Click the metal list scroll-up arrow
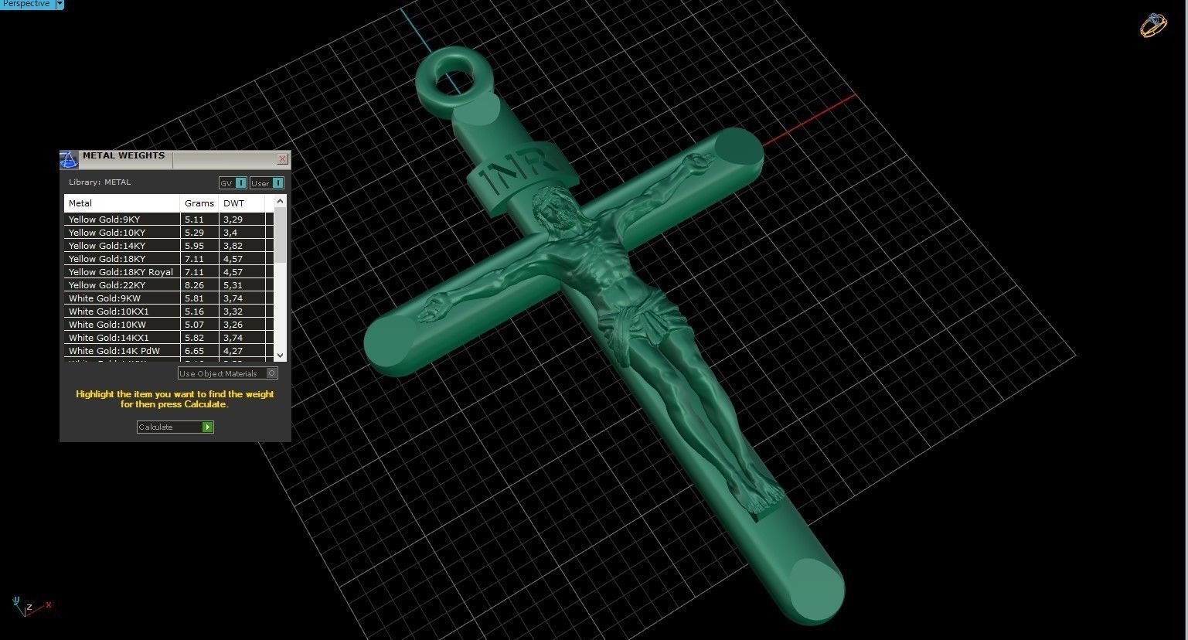Screen dimensions: 1188x640 pos(280,201)
